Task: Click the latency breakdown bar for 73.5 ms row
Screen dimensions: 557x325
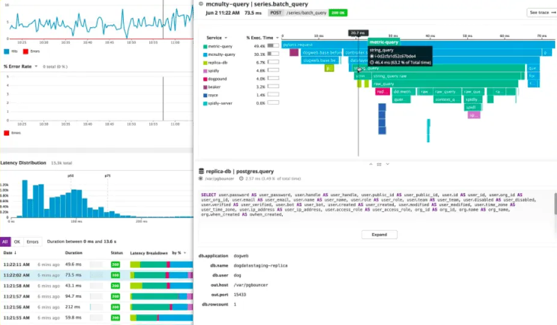Action: point(161,275)
